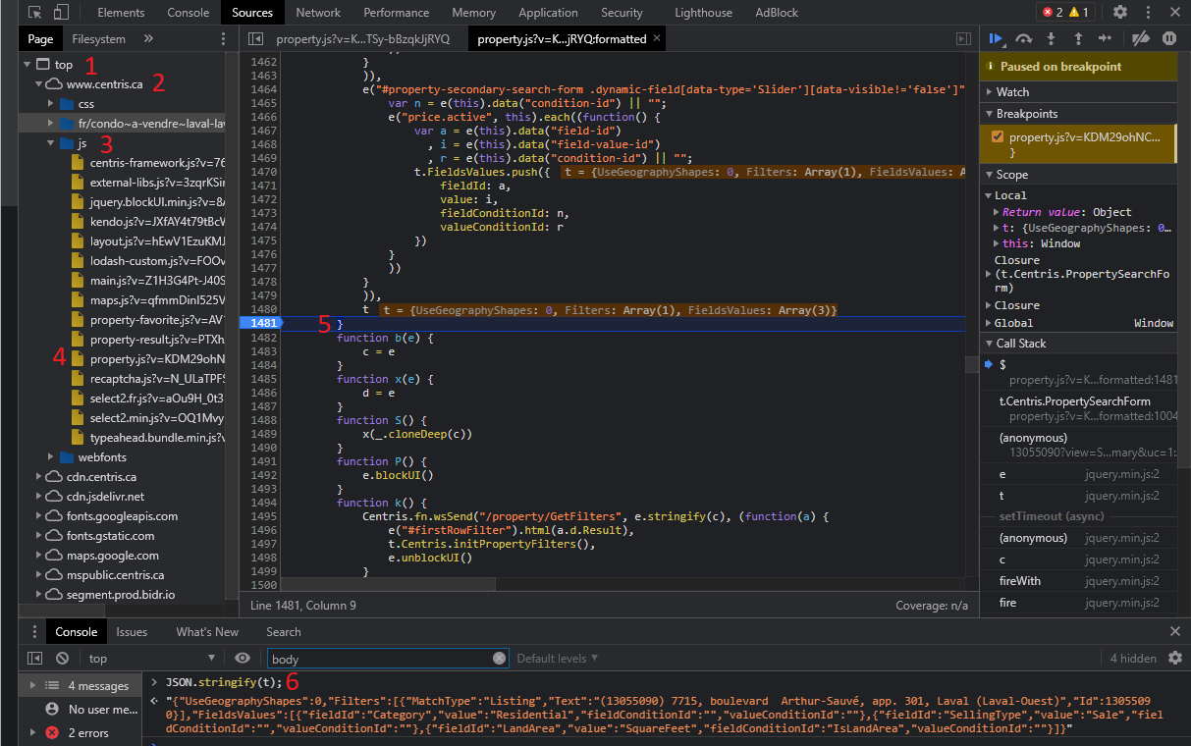Viewport: 1191px width, 746px height.
Task: Open maps.js file in the tree
Action: point(157,300)
